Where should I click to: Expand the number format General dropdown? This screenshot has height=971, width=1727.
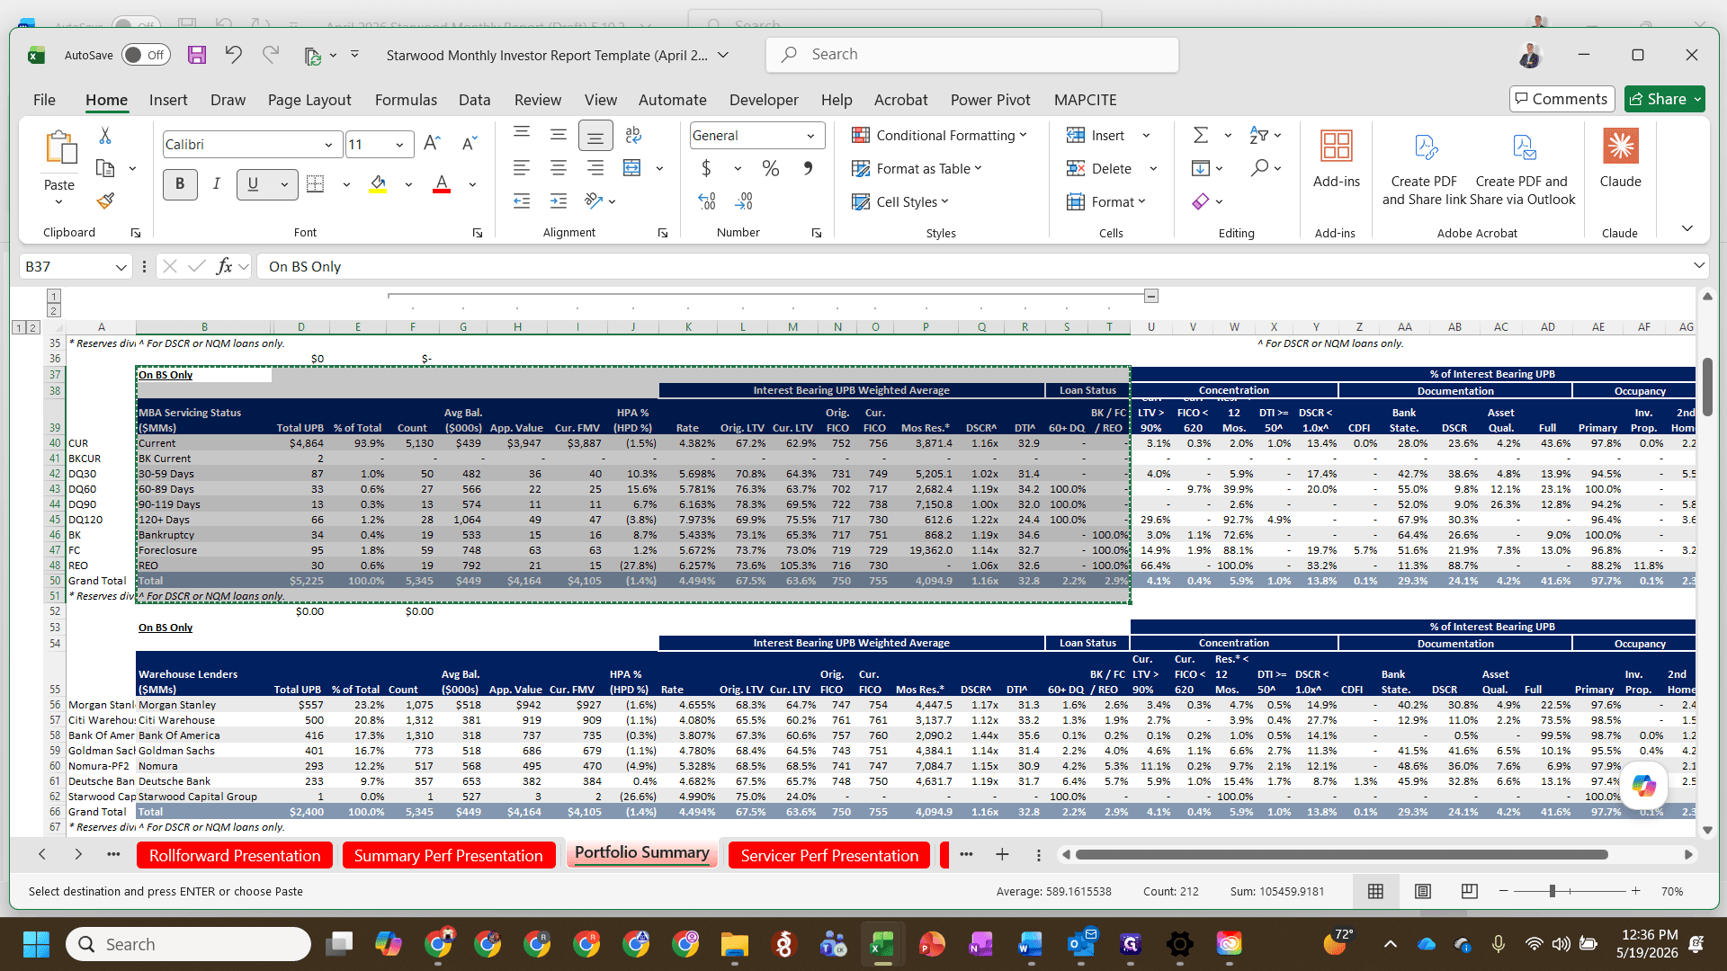point(810,136)
